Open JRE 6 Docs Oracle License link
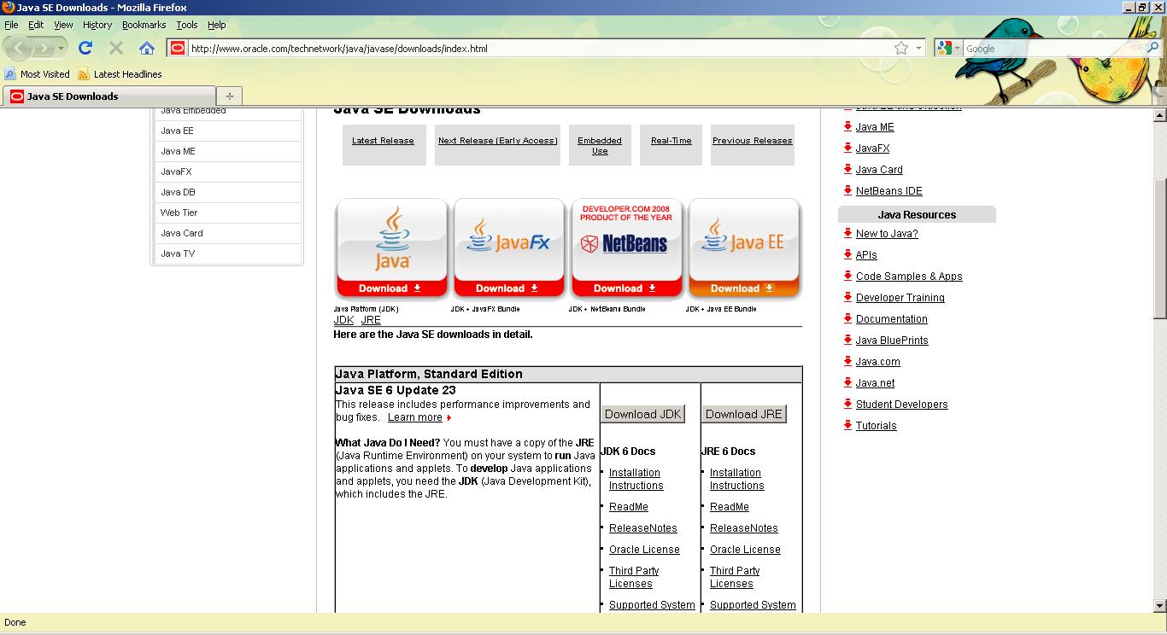Screen dimensions: 1167x635 tap(745, 550)
